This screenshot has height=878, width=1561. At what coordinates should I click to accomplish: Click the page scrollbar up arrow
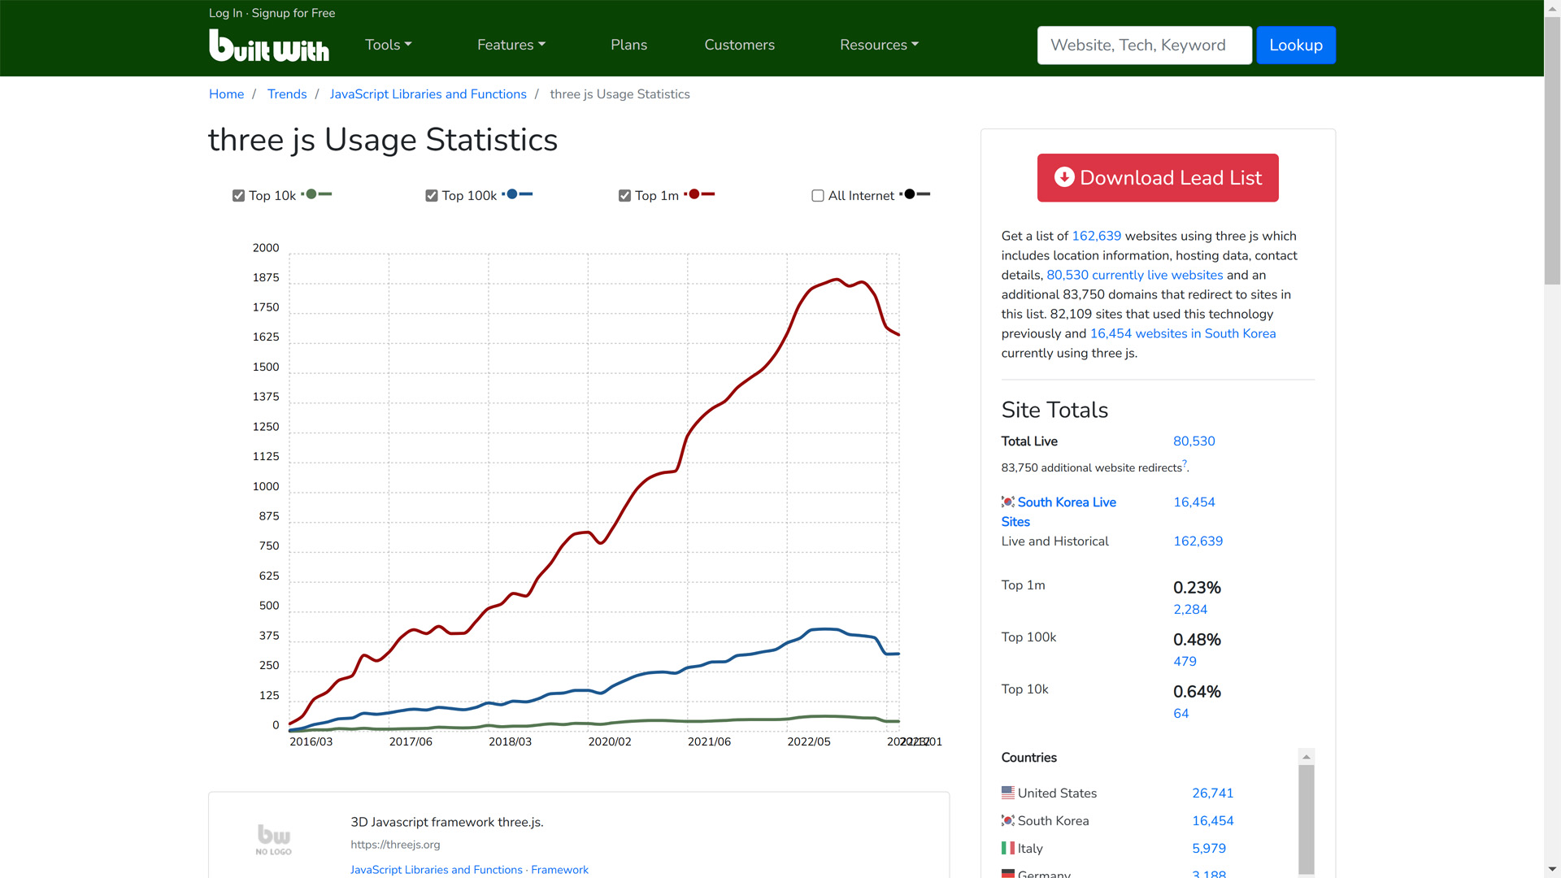click(x=1552, y=8)
